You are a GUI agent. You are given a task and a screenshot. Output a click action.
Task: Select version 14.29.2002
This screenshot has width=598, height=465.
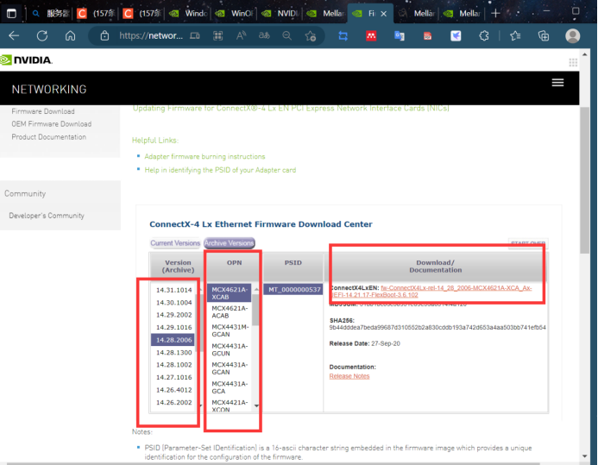click(x=174, y=315)
